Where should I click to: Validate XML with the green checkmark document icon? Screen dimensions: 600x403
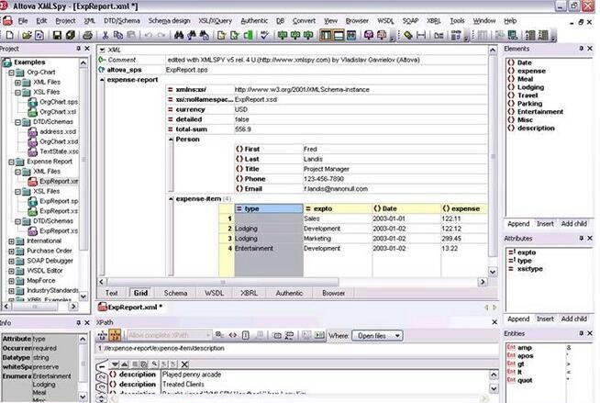(x=235, y=35)
